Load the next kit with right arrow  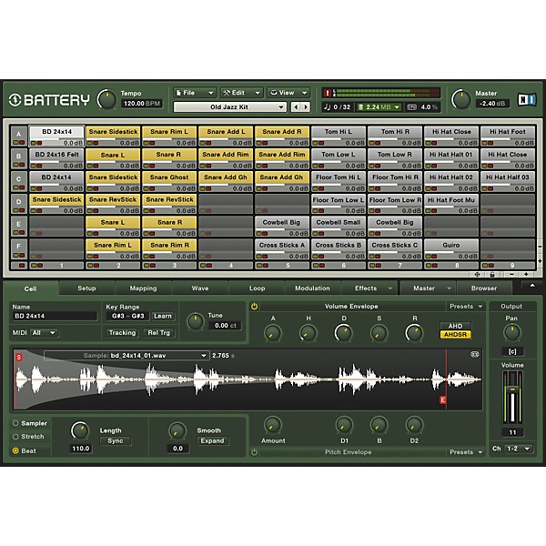pos(306,106)
